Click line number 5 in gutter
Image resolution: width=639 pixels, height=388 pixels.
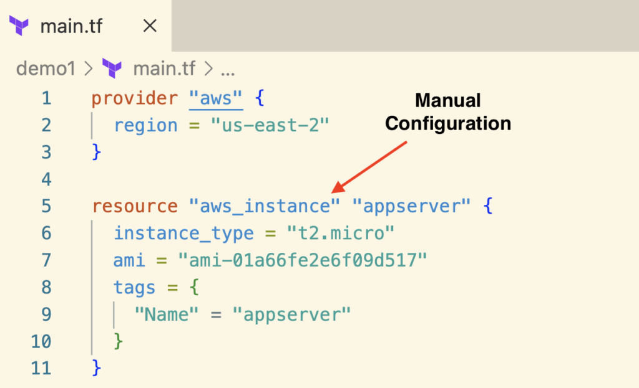(46, 207)
